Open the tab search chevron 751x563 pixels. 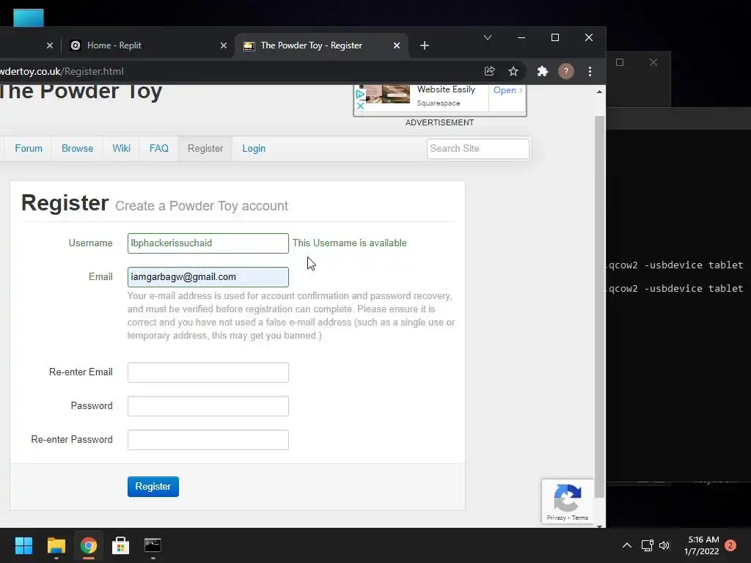click(488, 38)
